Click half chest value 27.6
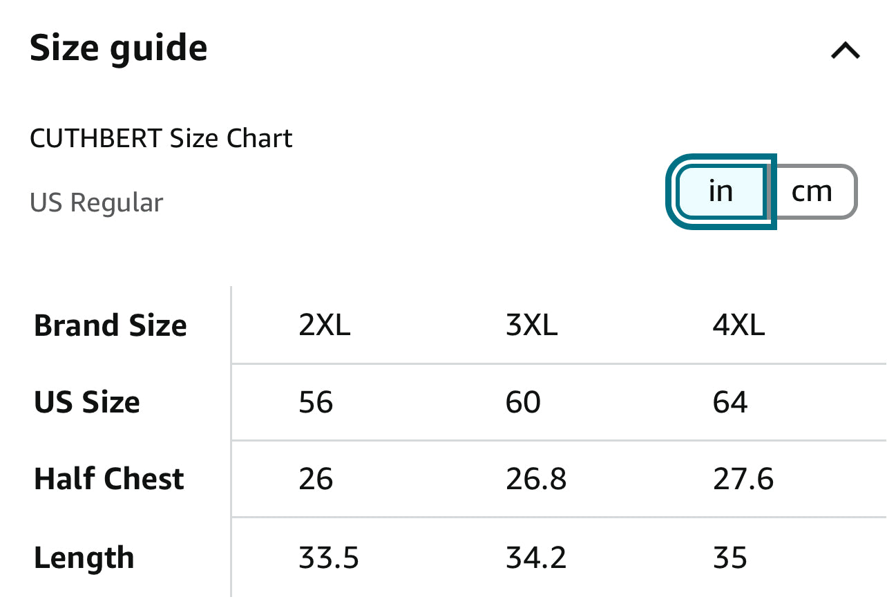The width and height of the screenshot is (887, 606). 743,479
